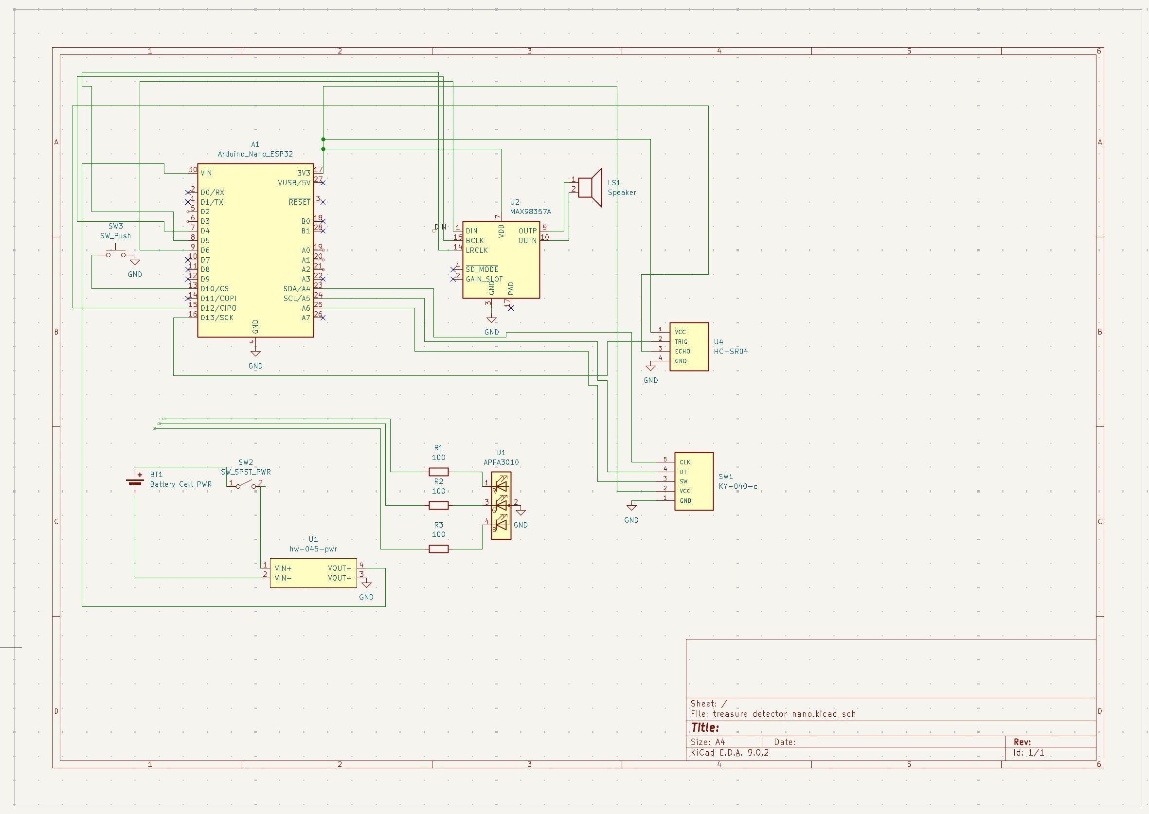Click the R1 resistor body
The width and height of the screenshot is (1149, 814).
click(x=439, y=472)
